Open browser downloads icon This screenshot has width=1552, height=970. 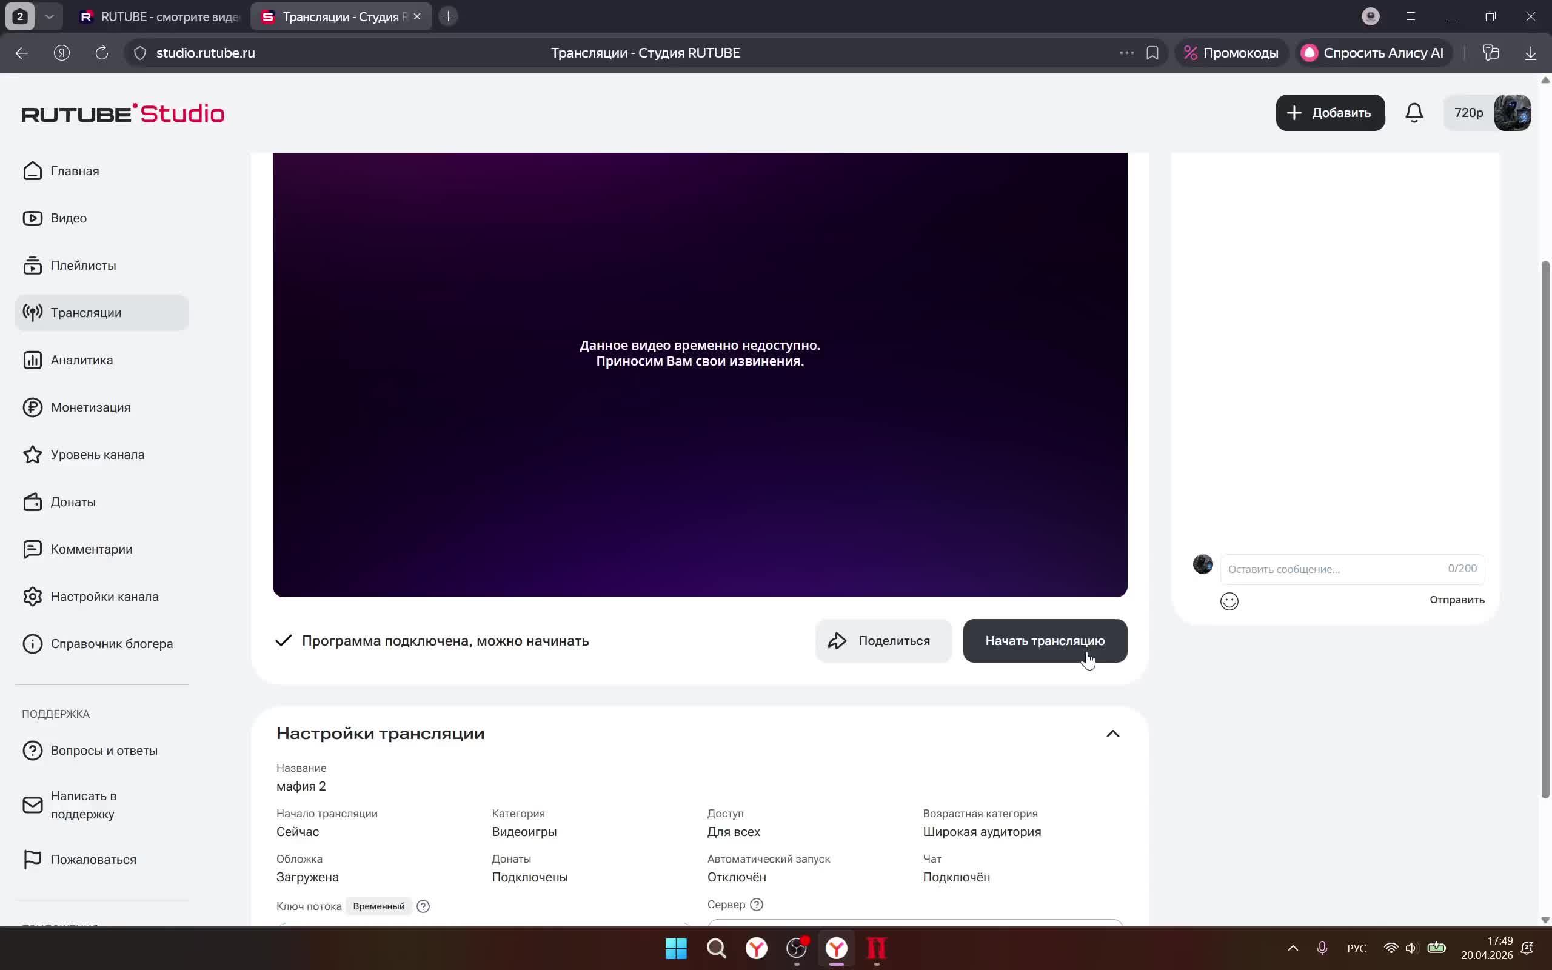[1530, 53]
